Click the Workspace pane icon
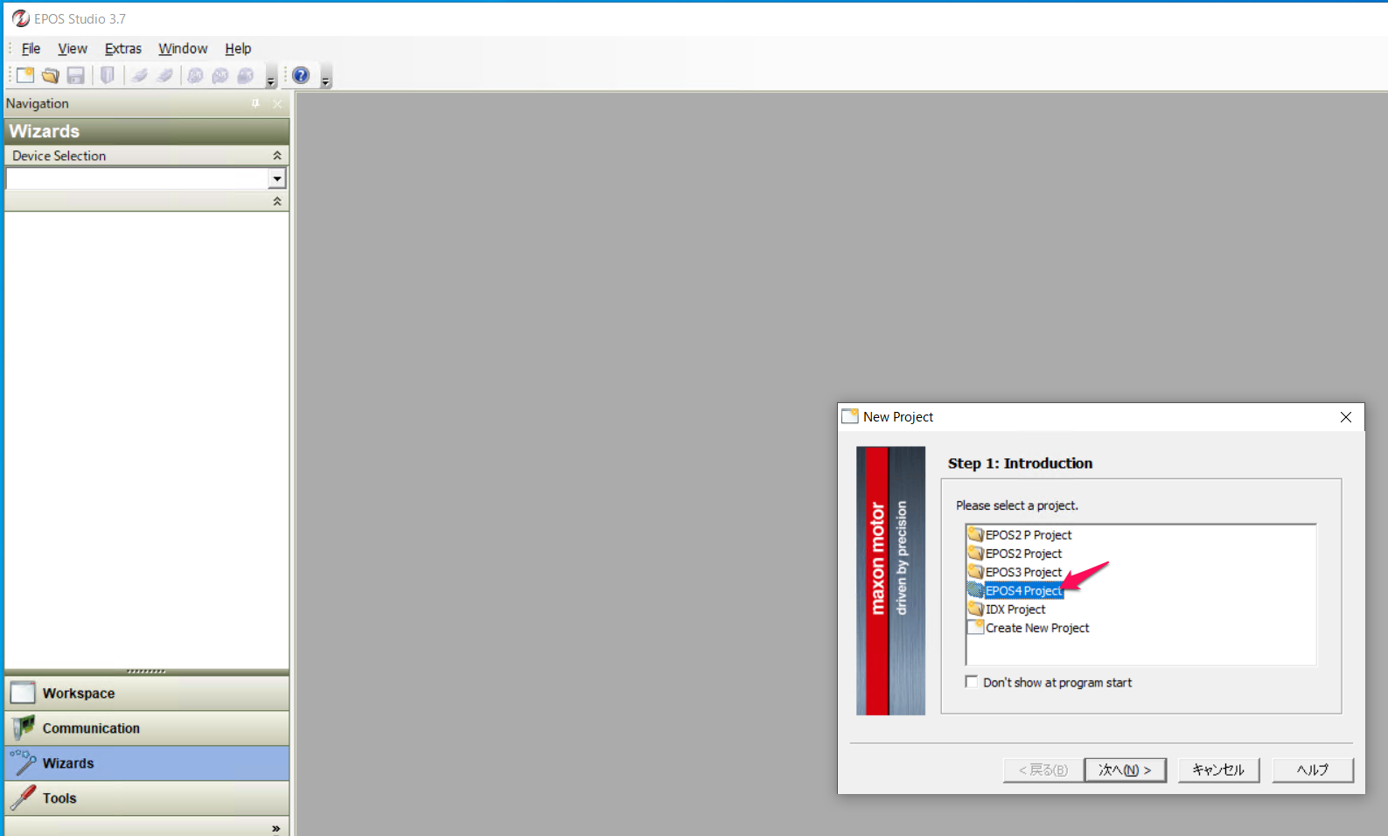The height and width of the screenshot is (836, 1388). click(24, 693)
